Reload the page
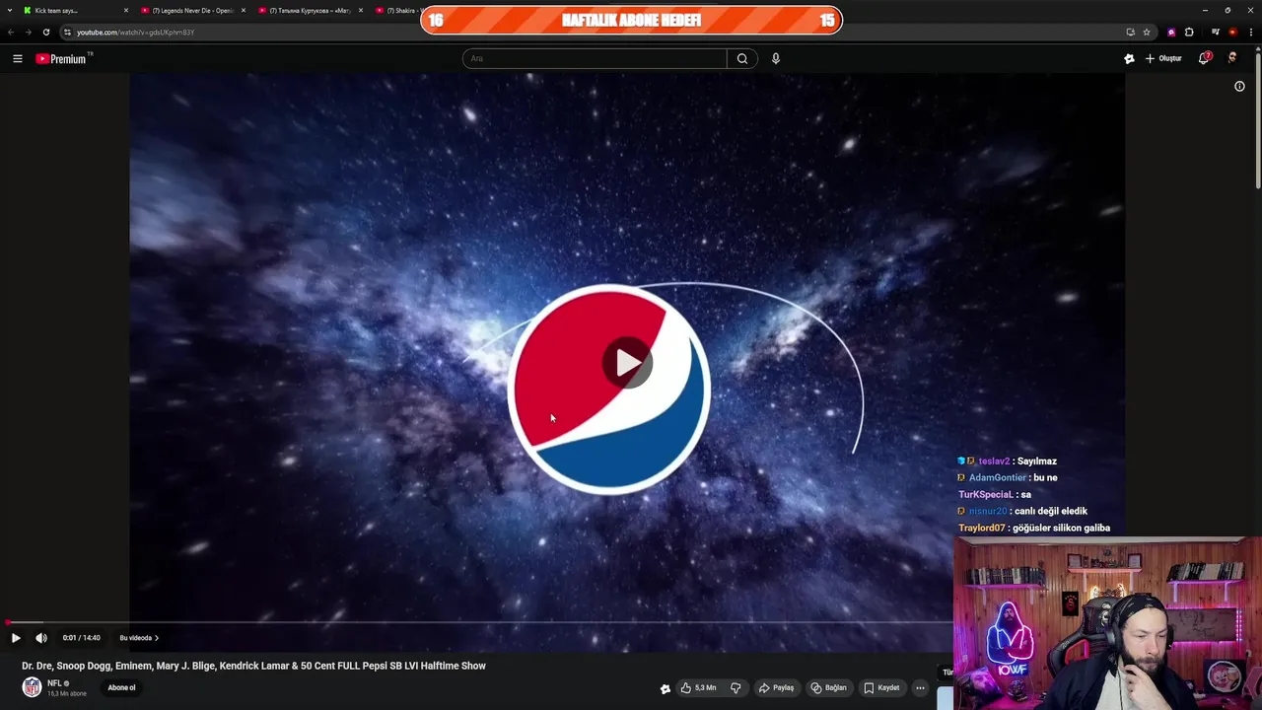Image resolution: width=1262 pixels, height=710 pixels. coord(45,32)
